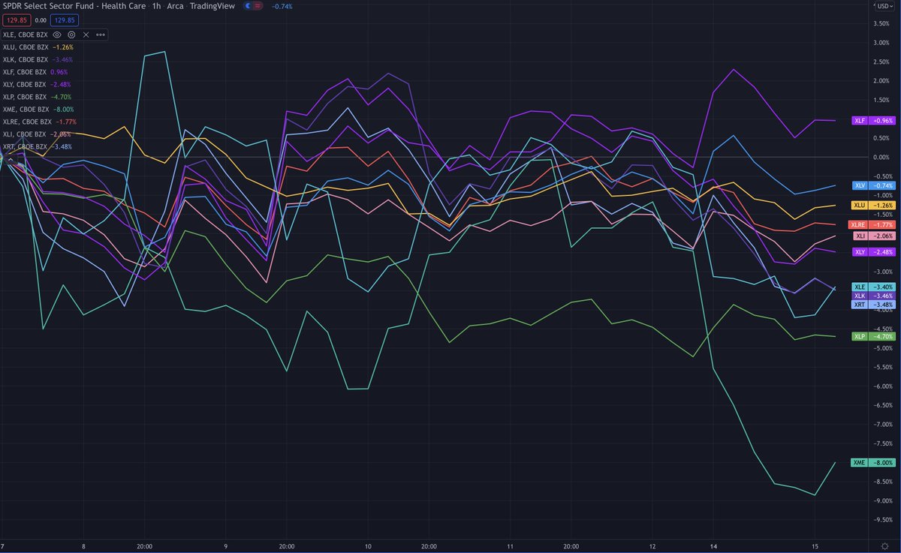Select the XLRE, CBOE BZX legend row

(40, 122)
